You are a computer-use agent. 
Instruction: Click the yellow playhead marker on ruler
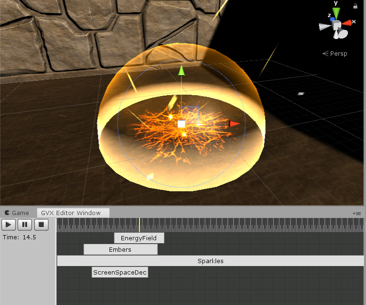tap(139, 225)
